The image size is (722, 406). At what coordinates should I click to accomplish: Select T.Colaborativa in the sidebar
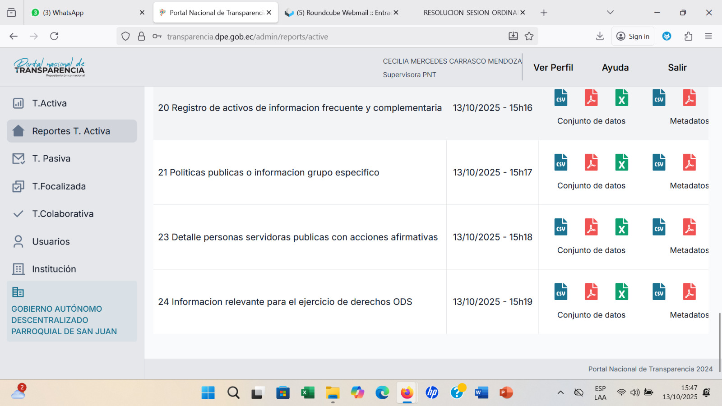(x=63, y=214)
